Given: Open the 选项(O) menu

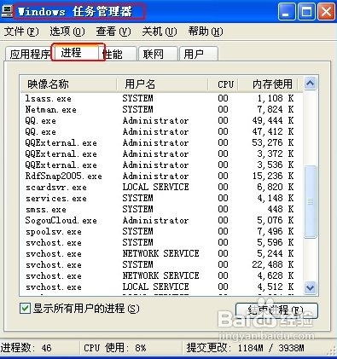Looking at the screenshot, I should [67, 32].
